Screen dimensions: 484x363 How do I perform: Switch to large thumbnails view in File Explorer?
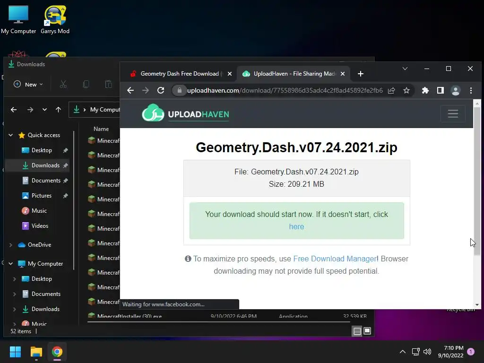[x=367, y=331]
